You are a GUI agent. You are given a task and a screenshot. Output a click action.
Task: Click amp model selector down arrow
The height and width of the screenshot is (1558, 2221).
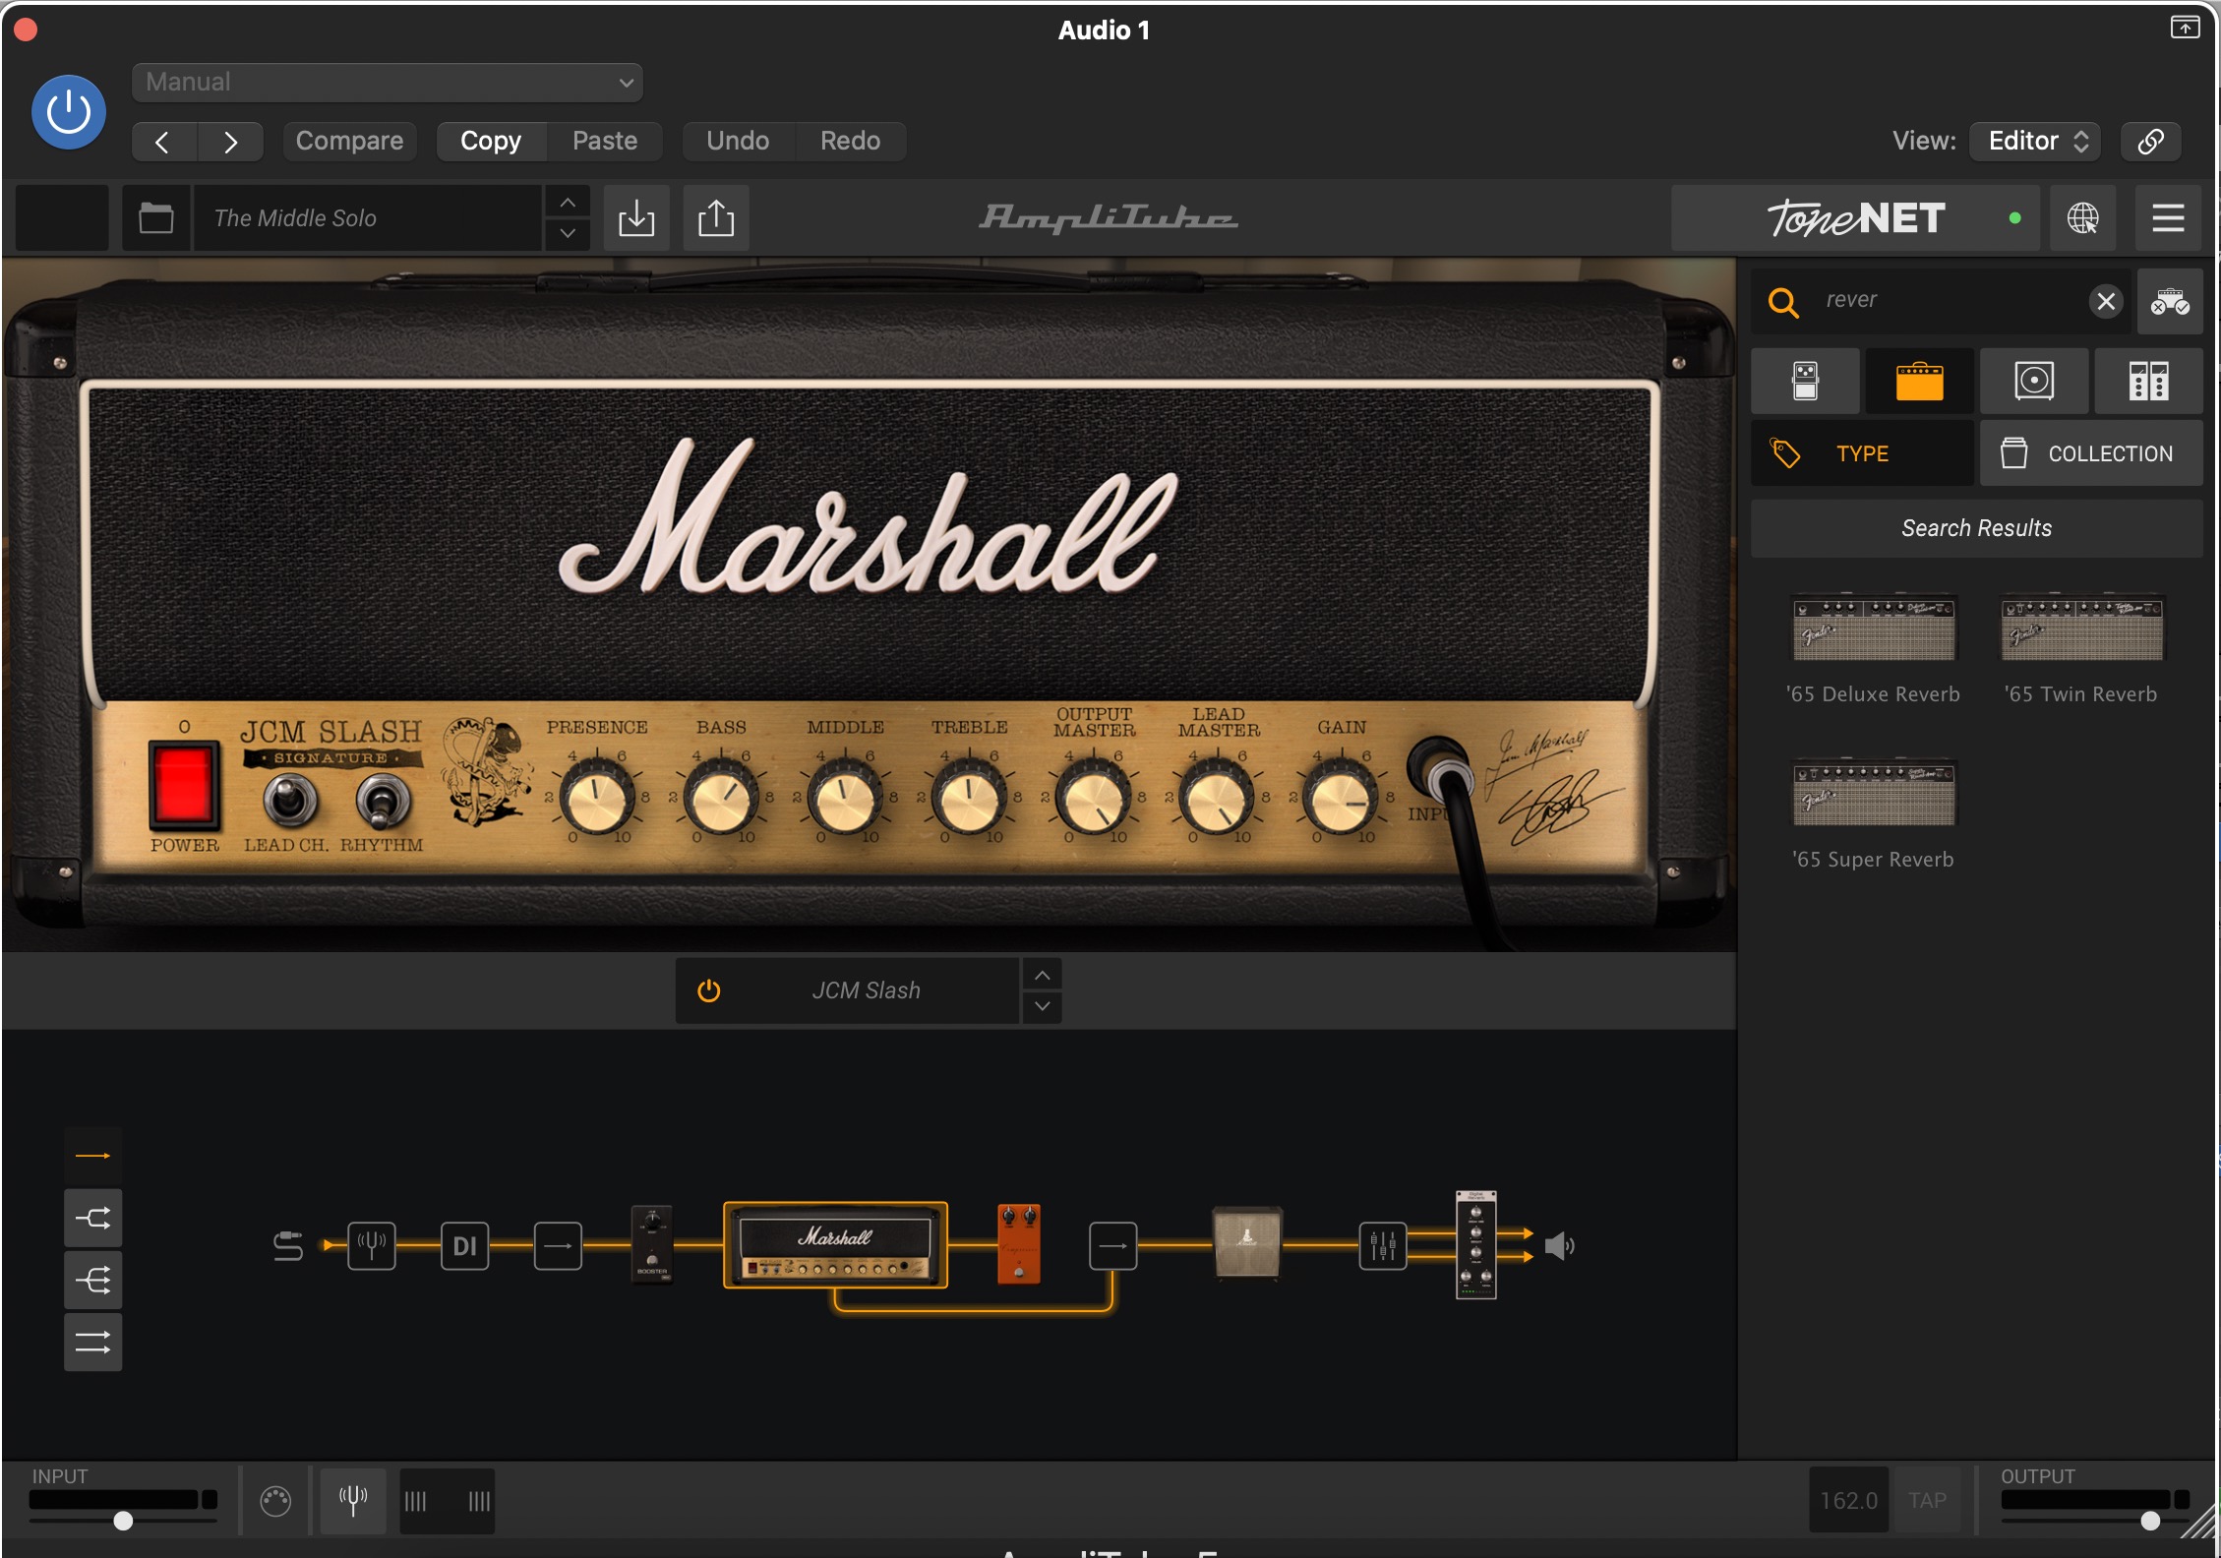(x=1043, y=1006)
